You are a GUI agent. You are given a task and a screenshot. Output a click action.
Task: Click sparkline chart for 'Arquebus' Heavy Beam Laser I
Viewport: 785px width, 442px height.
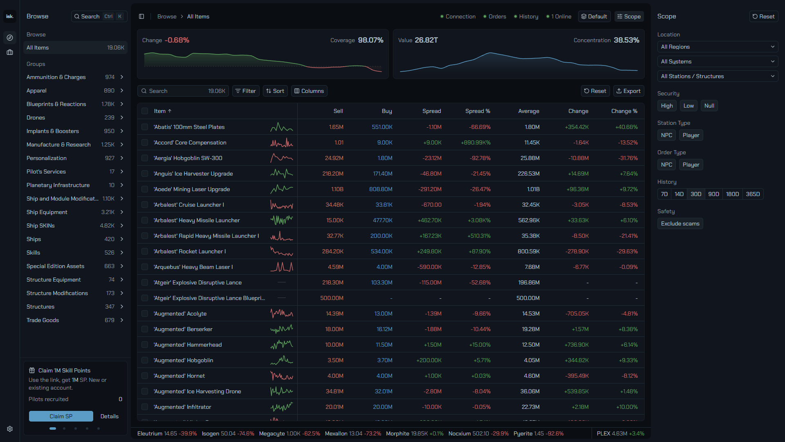click(282, 267)
